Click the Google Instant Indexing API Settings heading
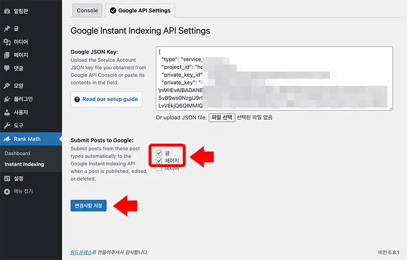Image resolution: width=407 pixels, height=260 pixels. 140,30
